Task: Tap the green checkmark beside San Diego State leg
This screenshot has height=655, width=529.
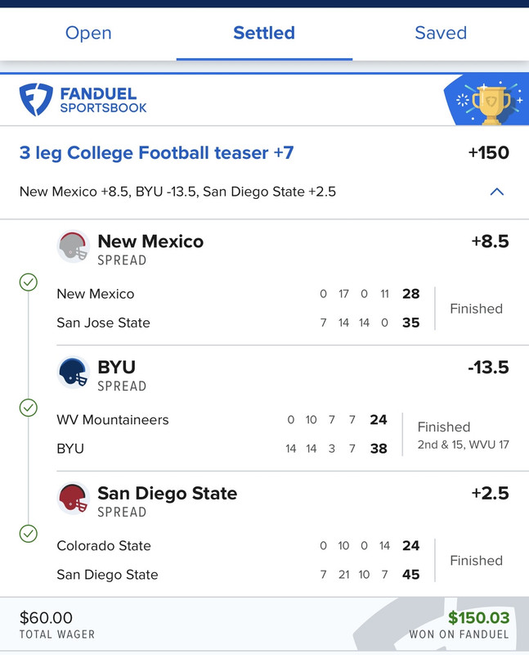Action: 29,534
